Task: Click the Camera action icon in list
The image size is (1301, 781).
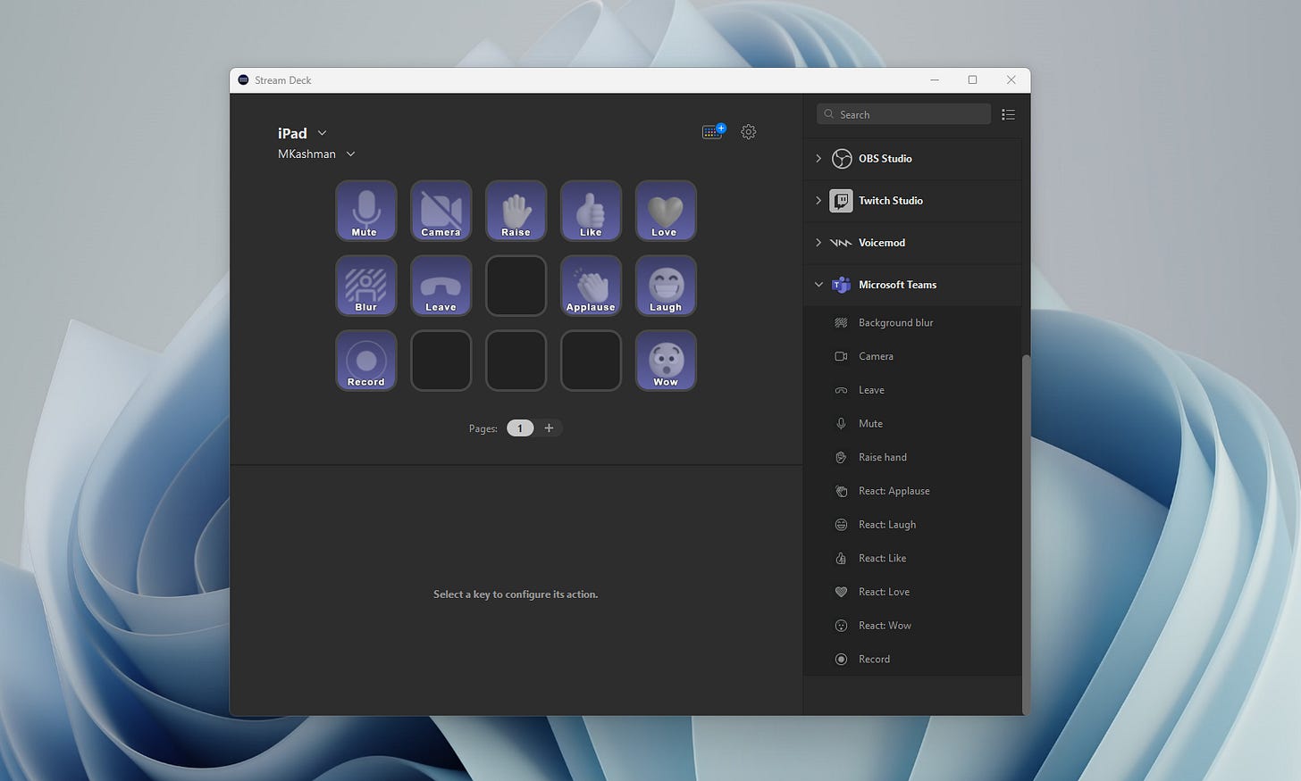Action: pyautogui.click(x=841, y=356)
